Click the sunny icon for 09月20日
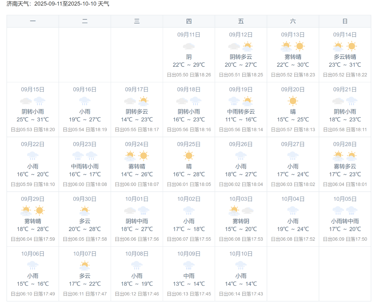Image resolution: width=374 pixels, height=306 pixels. [x=293, y=101]
